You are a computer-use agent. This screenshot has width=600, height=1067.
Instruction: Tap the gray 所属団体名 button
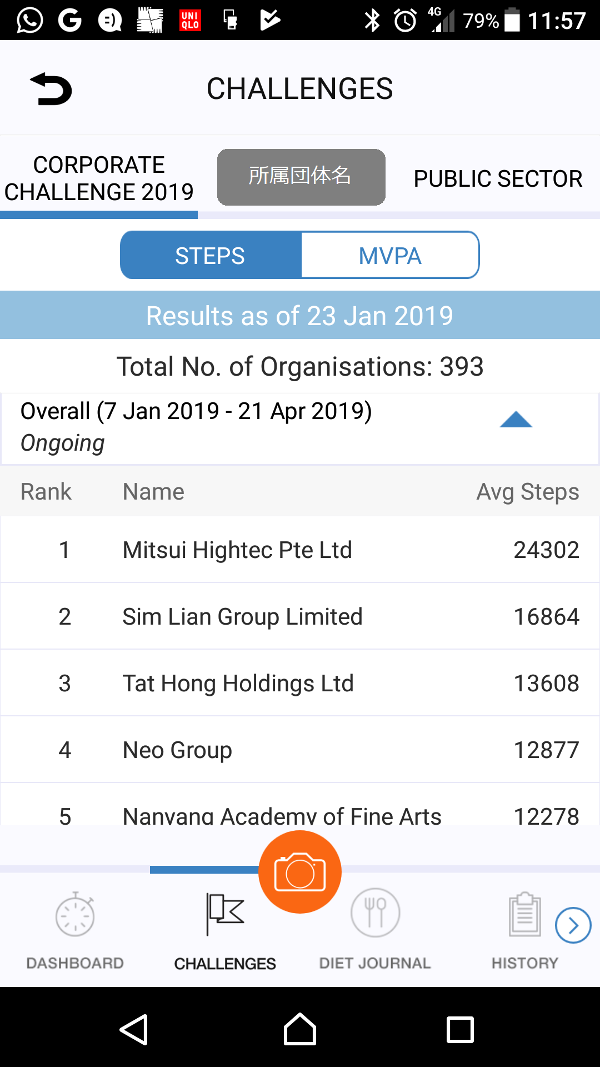(301, 177)
